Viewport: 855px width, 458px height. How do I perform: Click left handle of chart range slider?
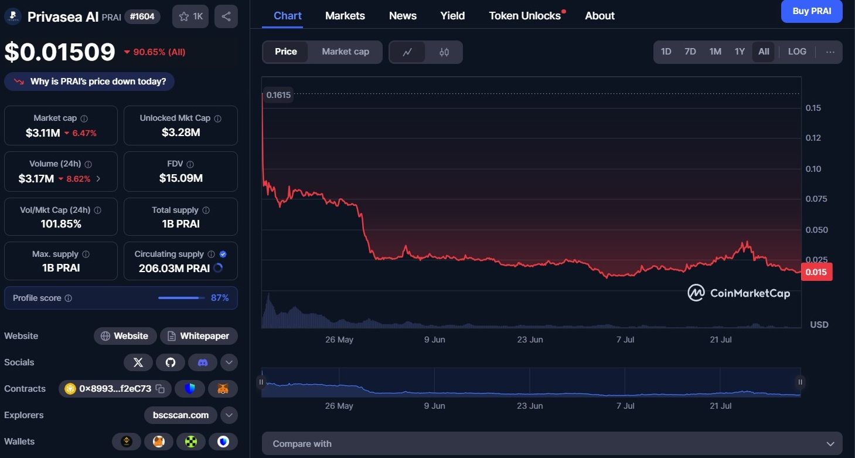pos(261,382)
